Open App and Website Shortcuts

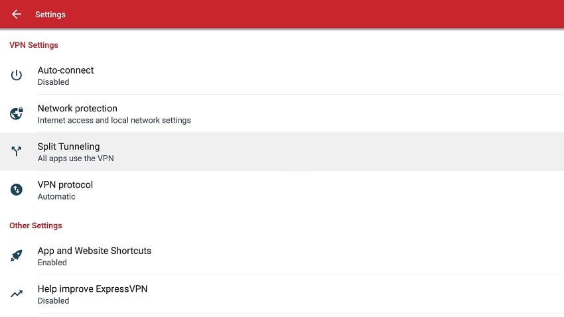tap(94, 251)
